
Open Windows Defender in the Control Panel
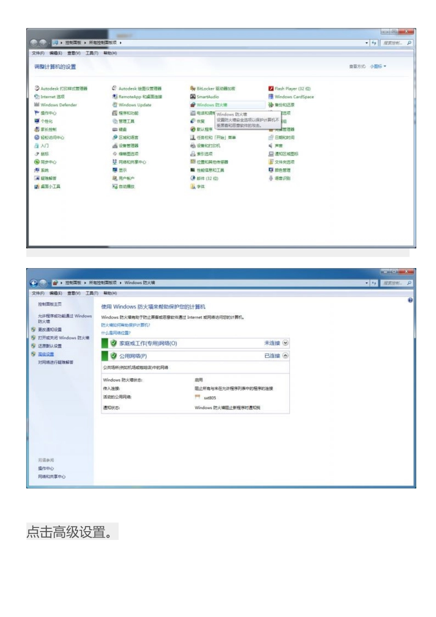(58, 105)
